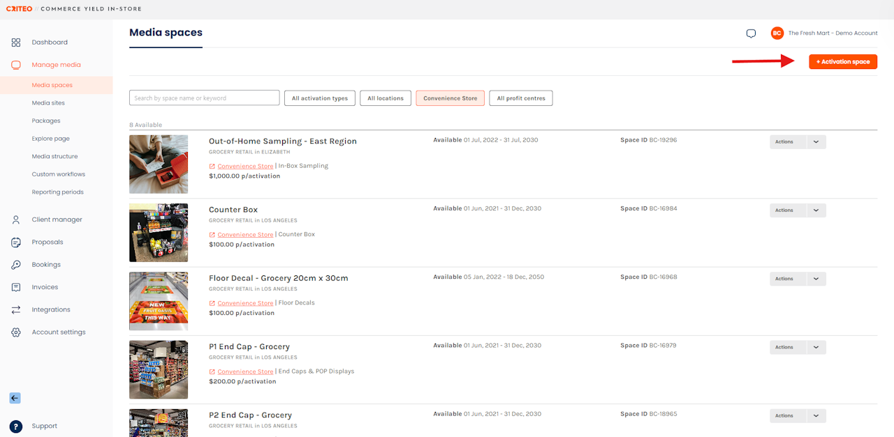Click the Proposals icon in sidebar
This screenshot has width=894, height=437.
point(16,242)
